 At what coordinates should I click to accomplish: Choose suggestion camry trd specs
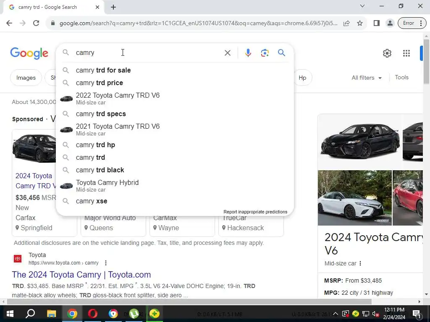click(175, 114)
